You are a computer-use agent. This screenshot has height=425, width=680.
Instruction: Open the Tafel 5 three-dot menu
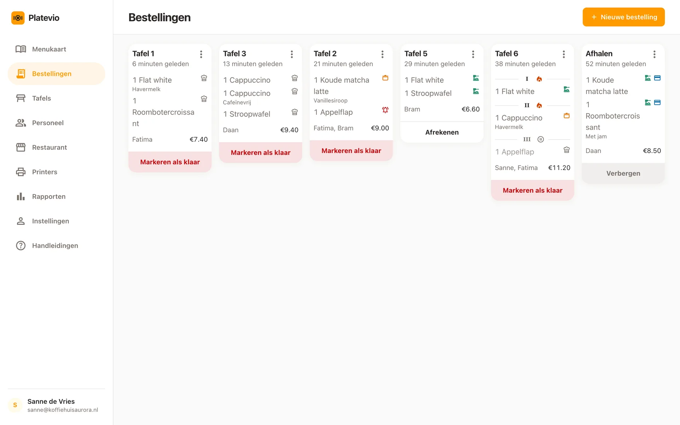(473, 54)
